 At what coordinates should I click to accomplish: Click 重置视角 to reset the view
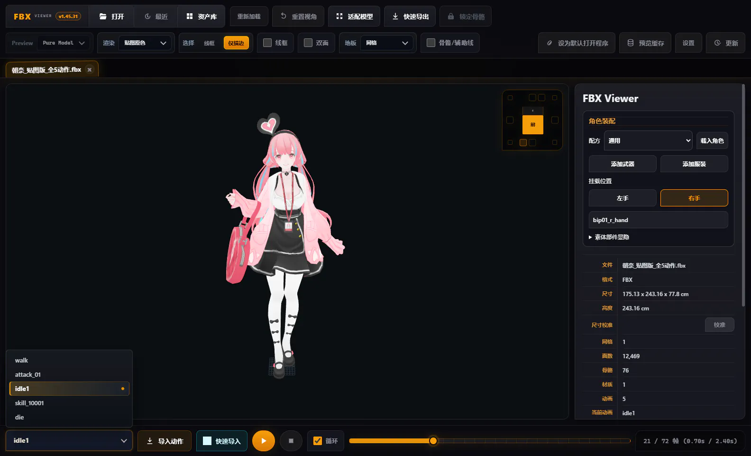[298, 17]
